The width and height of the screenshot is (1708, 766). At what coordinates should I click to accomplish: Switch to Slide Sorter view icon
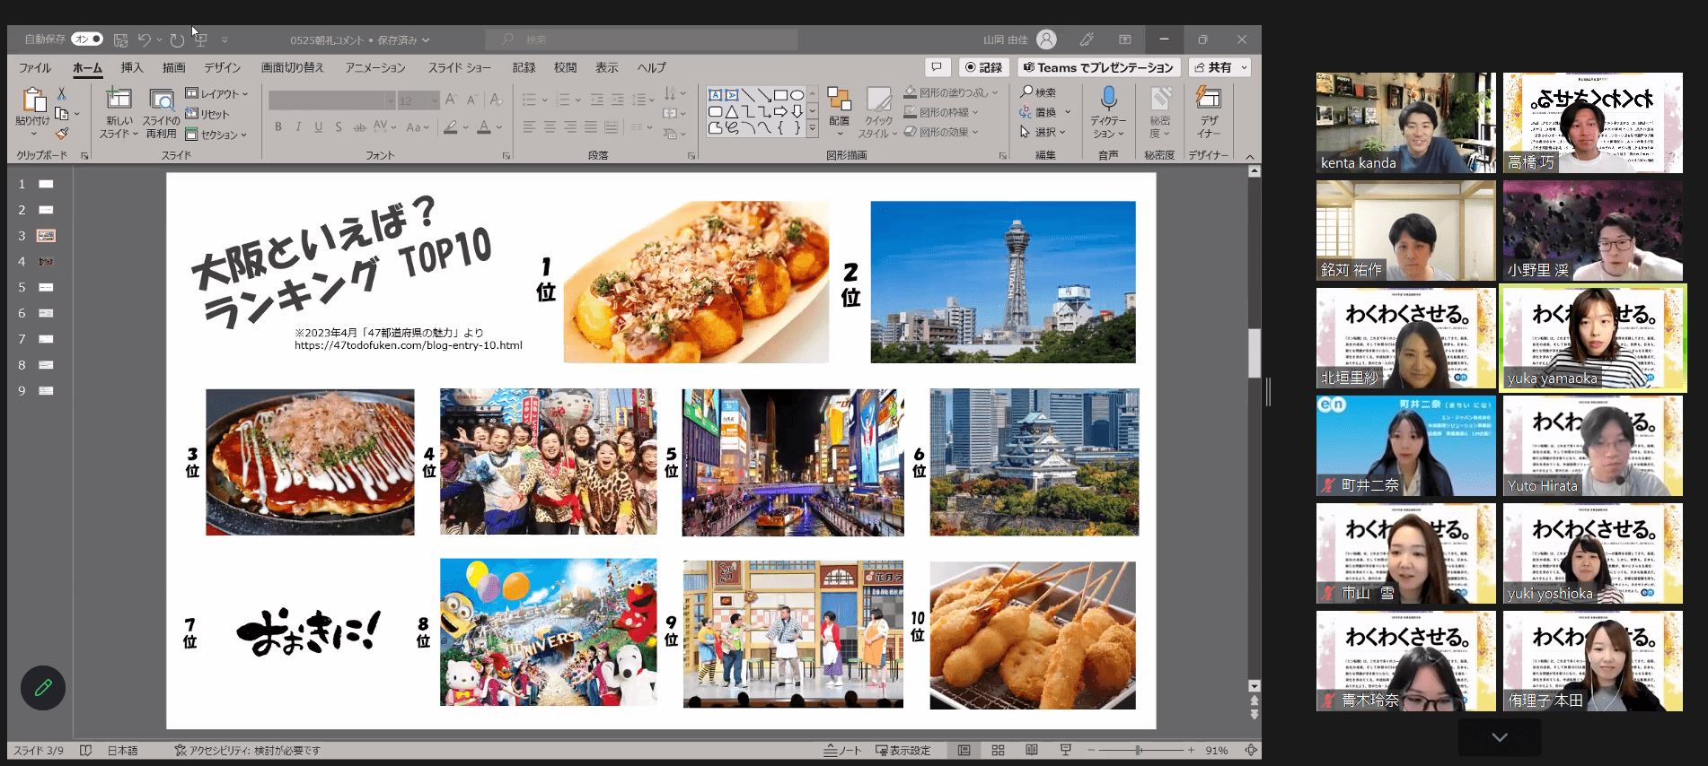point(998,750)
